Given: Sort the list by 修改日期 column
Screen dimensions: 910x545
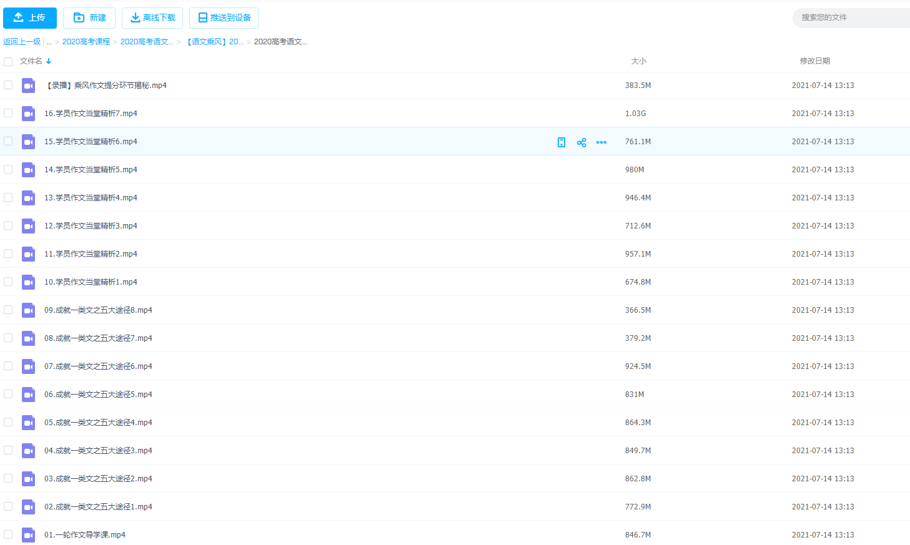Looking at the screenshot, I should pos(814,61).
